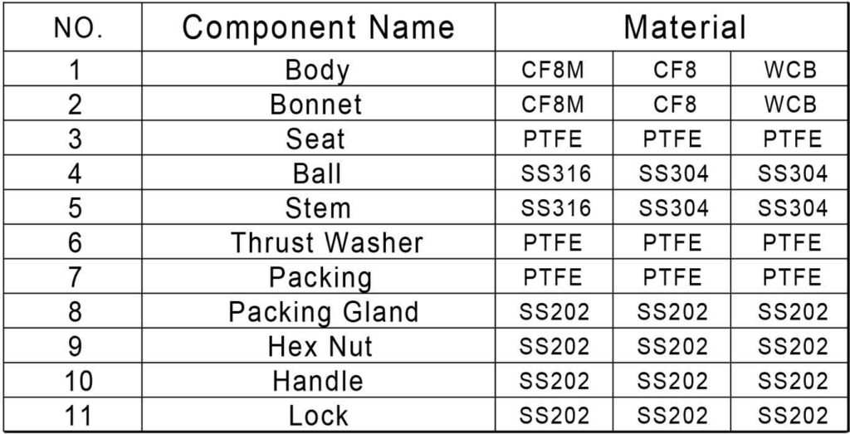Image resolution: width=850 pixels, height=434 pixels.
Task: Select the "Body" component name cell
Action: pyautogui.click(x=317, y=70)
